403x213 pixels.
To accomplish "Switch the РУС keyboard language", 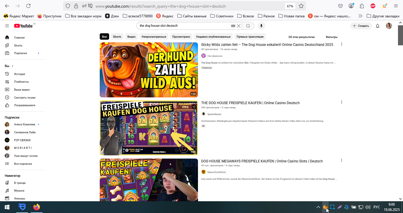I will pyautogui.click(x=377, y=207).
